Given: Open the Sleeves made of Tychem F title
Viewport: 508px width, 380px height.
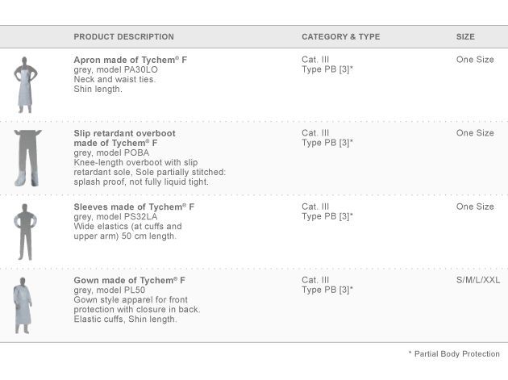Looking at the screenshot, I should tap(134, 207).
